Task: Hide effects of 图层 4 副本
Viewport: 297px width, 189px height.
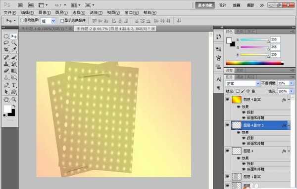Action: tap(239, 107)
